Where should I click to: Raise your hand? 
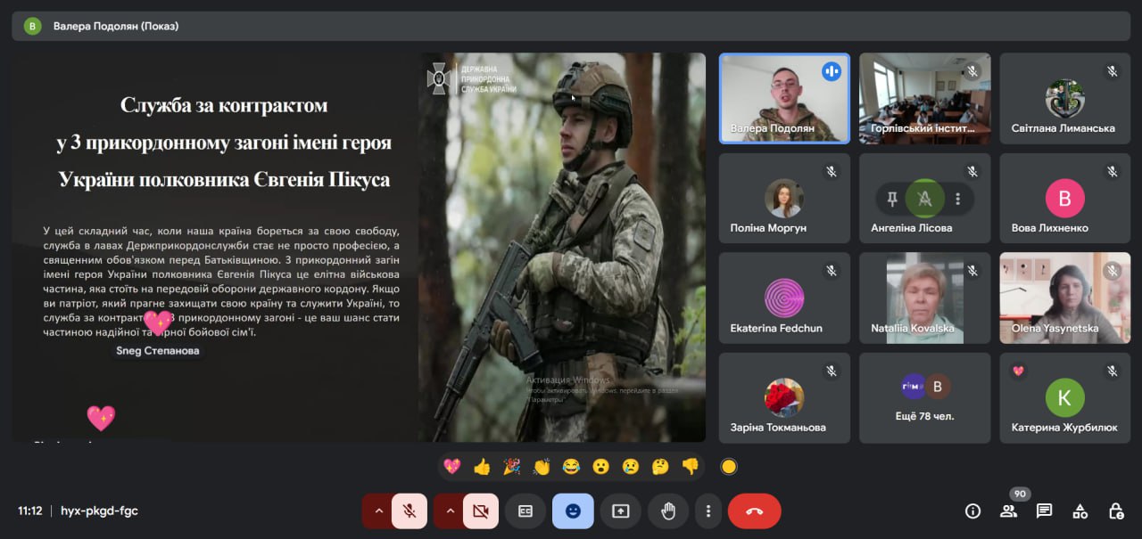tap(667, 510)
